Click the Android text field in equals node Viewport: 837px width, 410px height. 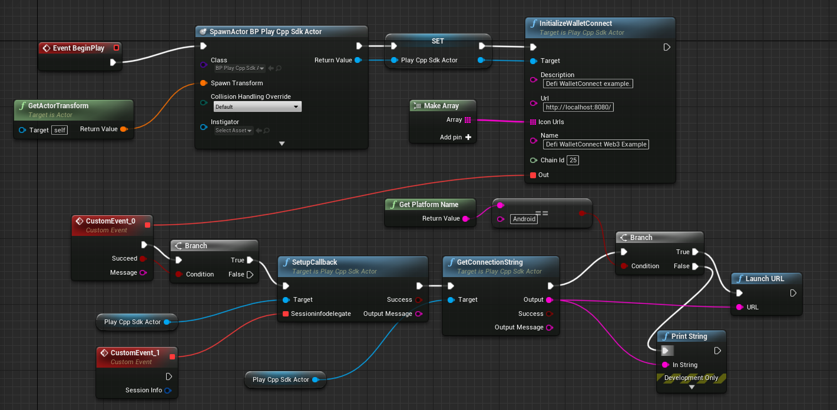coord(524,219)
